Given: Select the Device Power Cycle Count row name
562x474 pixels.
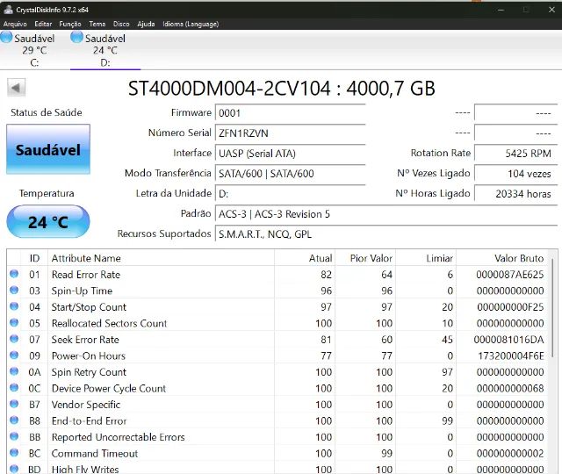Looking at the screenshot, I should tap(109, 388).
